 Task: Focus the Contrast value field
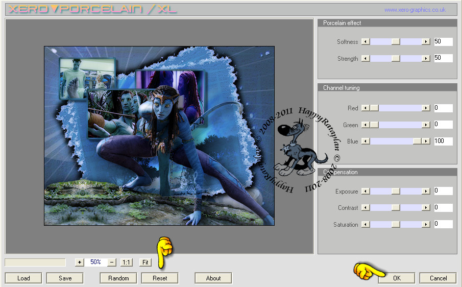coord(443,207)
